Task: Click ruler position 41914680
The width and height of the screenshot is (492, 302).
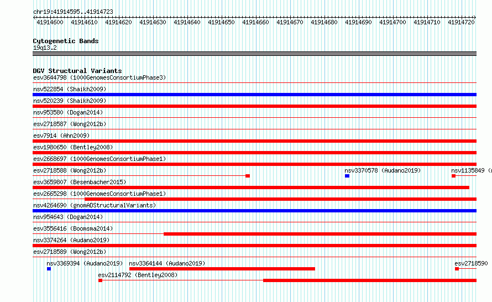Action: coord(324,22)
